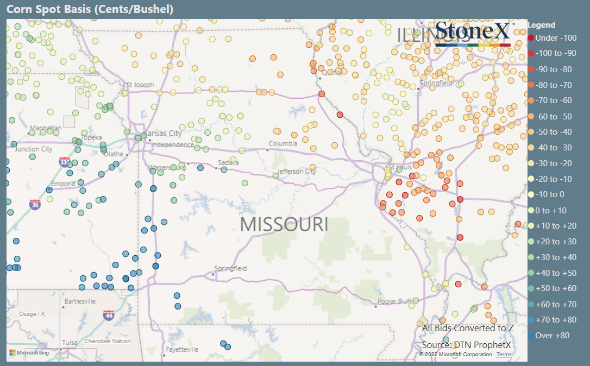
Task: Click the Topeka city label
Action: point(91,137)
